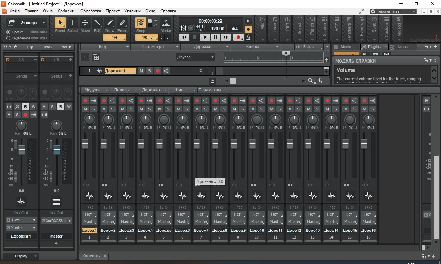
Task: Switch to the Clip inspector tab
Action: point(30,47)
